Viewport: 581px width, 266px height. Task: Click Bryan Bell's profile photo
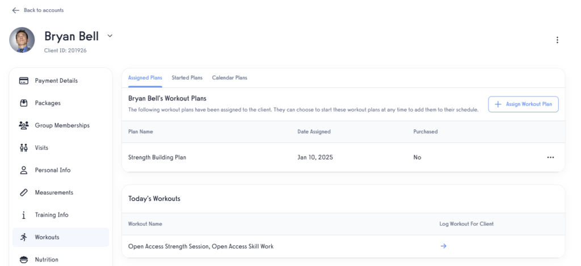(x=23, y=40)
